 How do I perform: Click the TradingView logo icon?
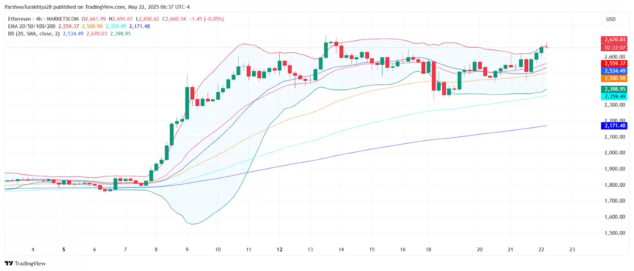(9, 263)
